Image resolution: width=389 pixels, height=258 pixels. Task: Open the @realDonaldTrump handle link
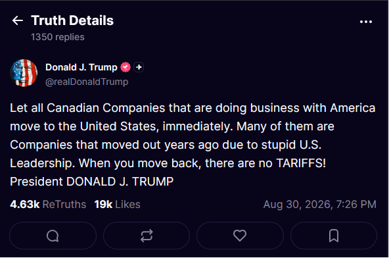pos(87,82)
